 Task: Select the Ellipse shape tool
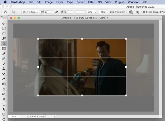point(4,114)
